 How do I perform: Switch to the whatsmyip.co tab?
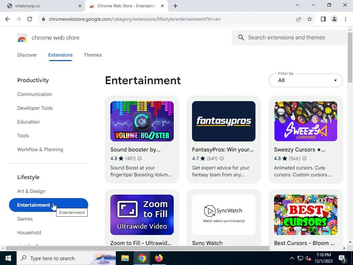click(x=43, y=6)
